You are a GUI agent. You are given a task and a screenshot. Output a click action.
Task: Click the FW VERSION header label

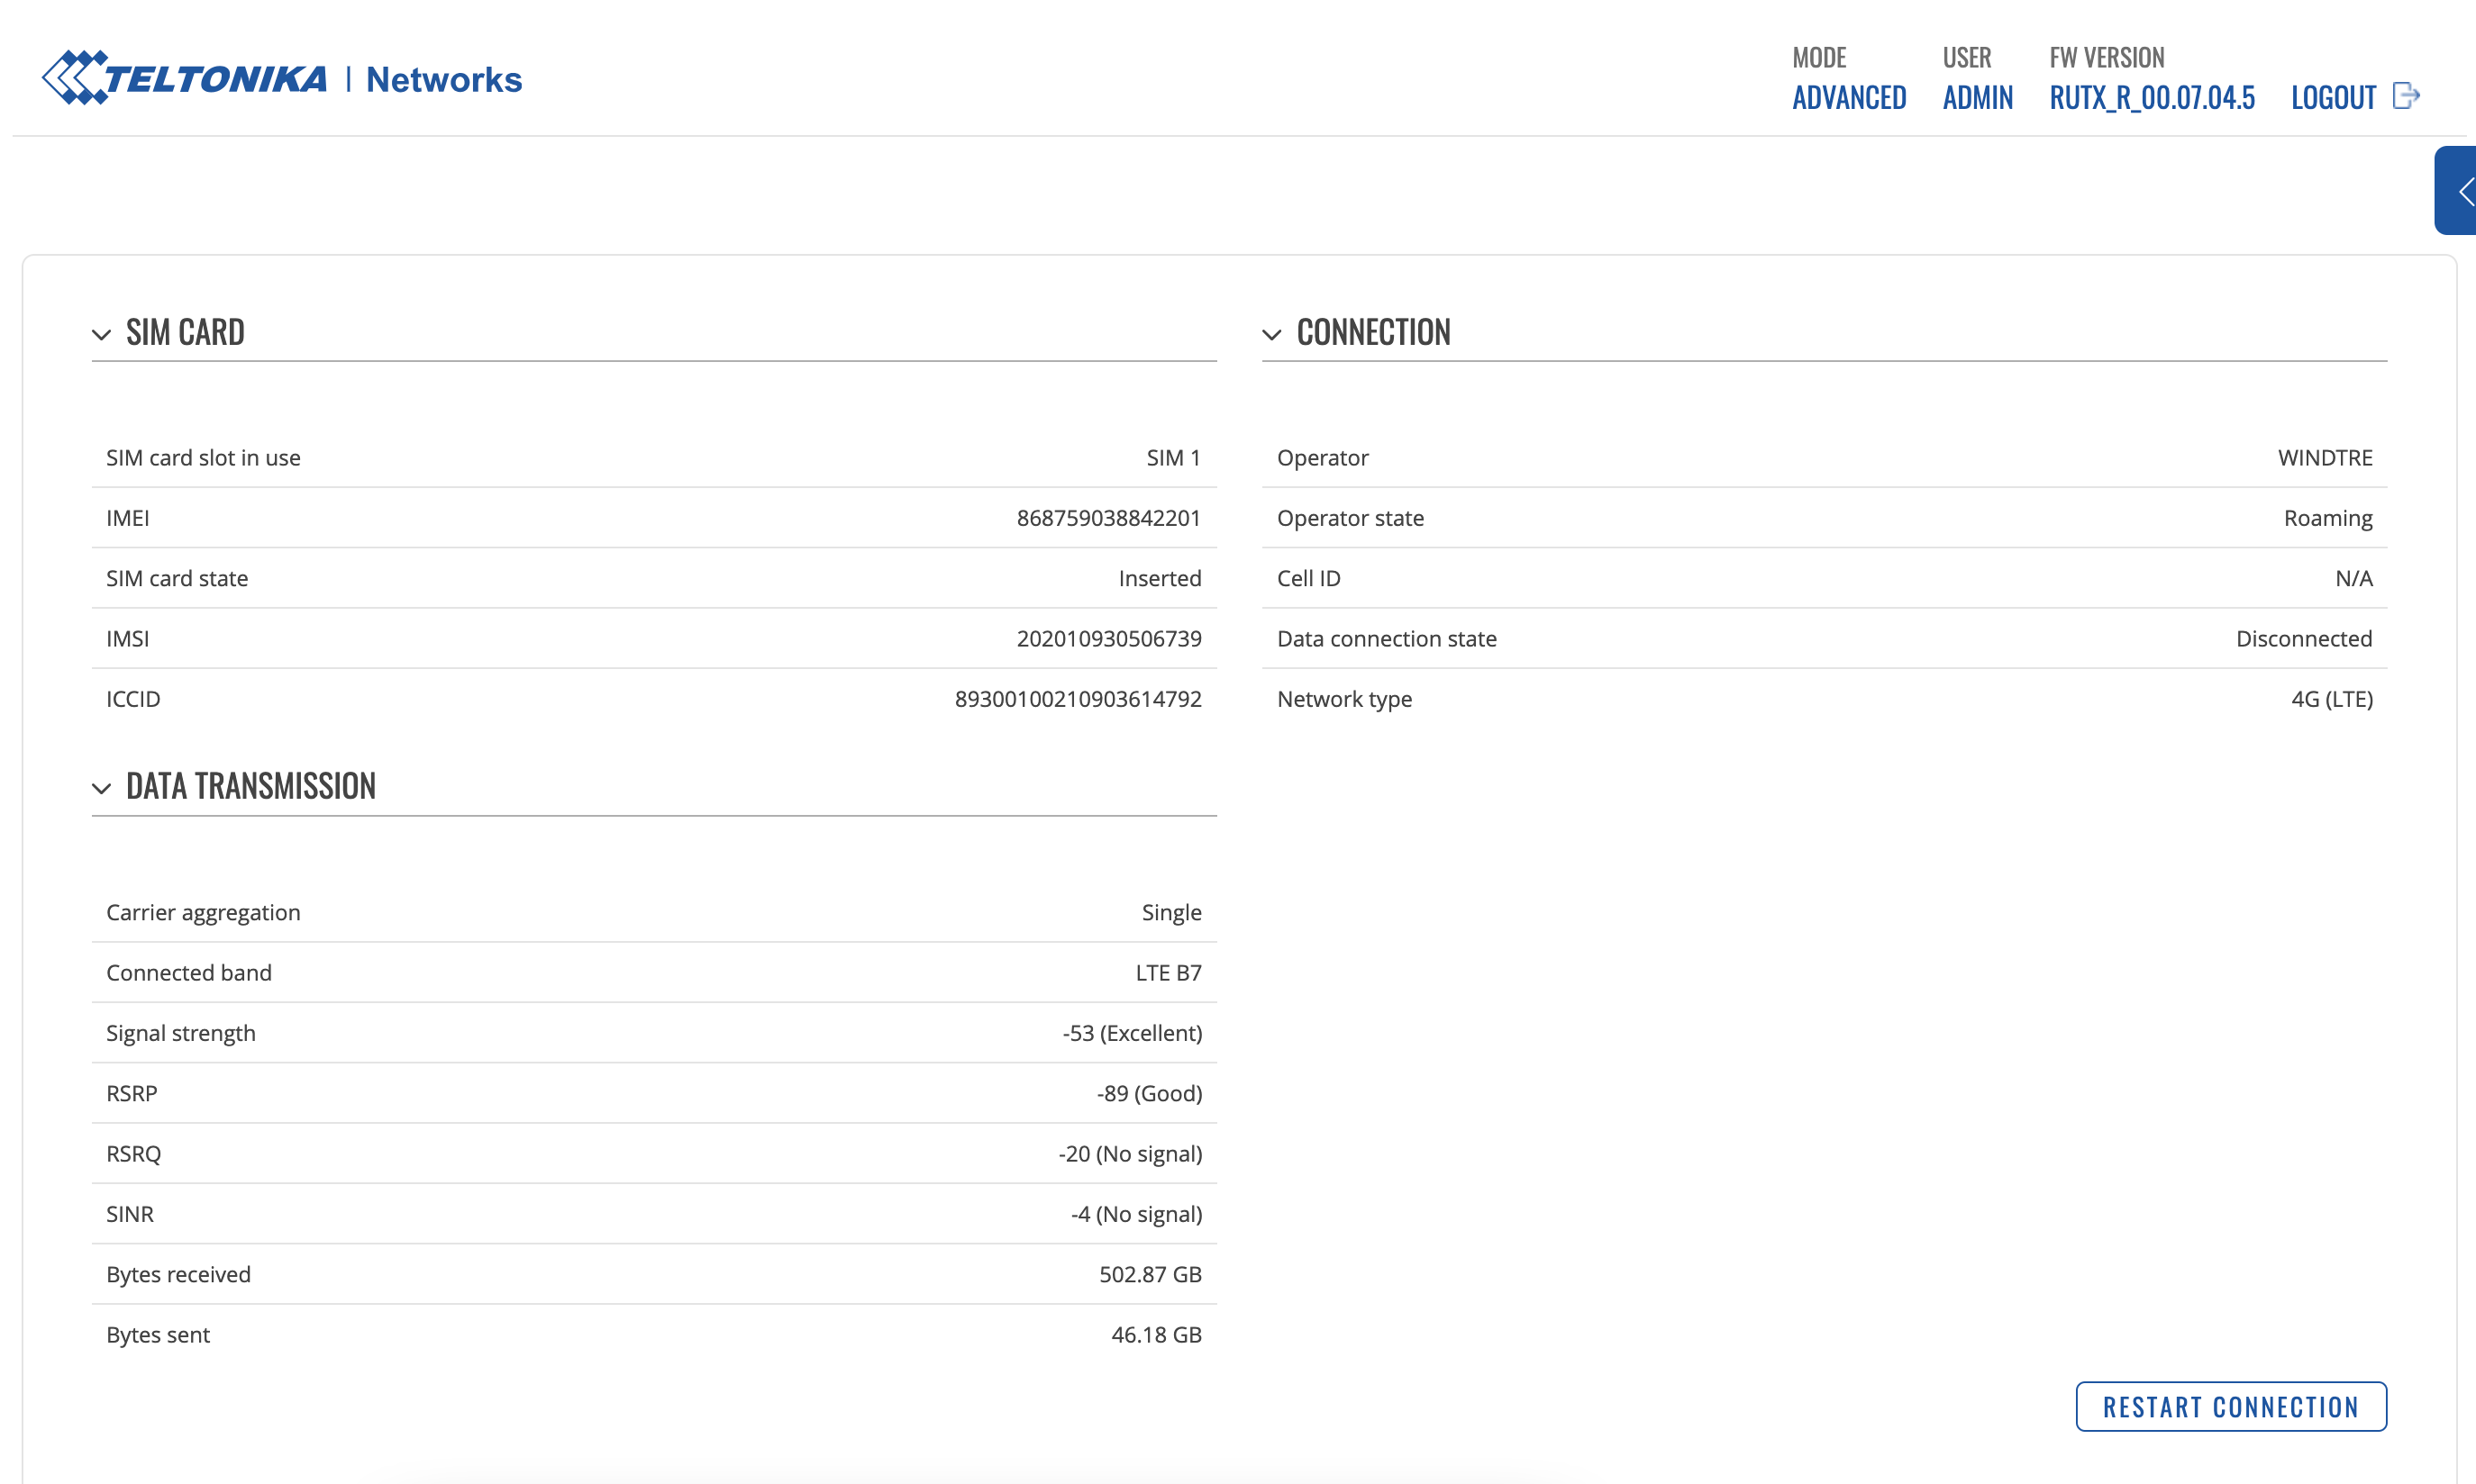pos(2107,58)
